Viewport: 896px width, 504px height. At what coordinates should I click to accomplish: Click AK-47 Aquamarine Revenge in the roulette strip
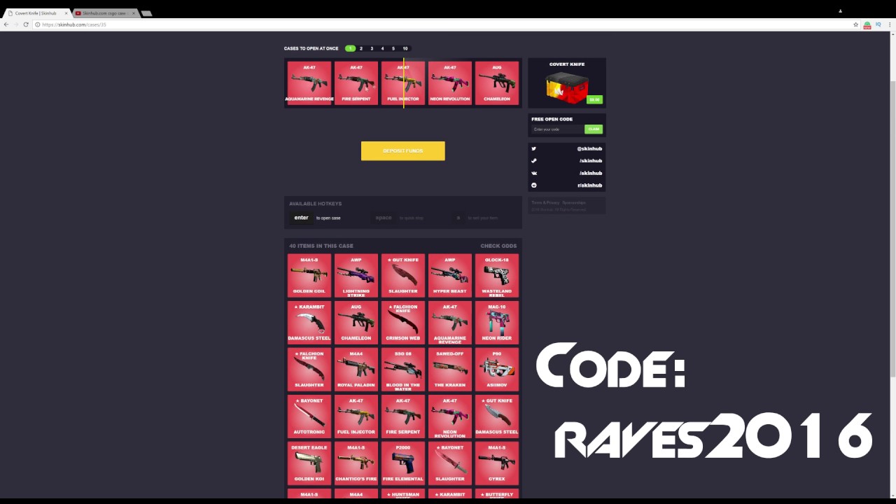(x=309, y=83)
